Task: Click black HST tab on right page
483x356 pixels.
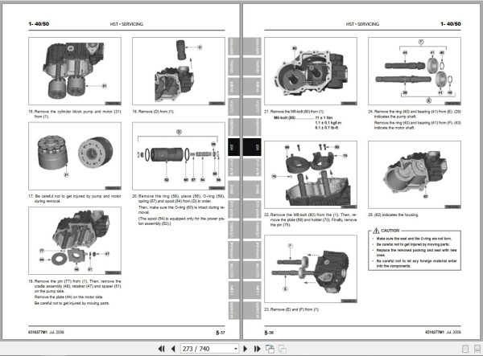Action: [x=253, y=147]
